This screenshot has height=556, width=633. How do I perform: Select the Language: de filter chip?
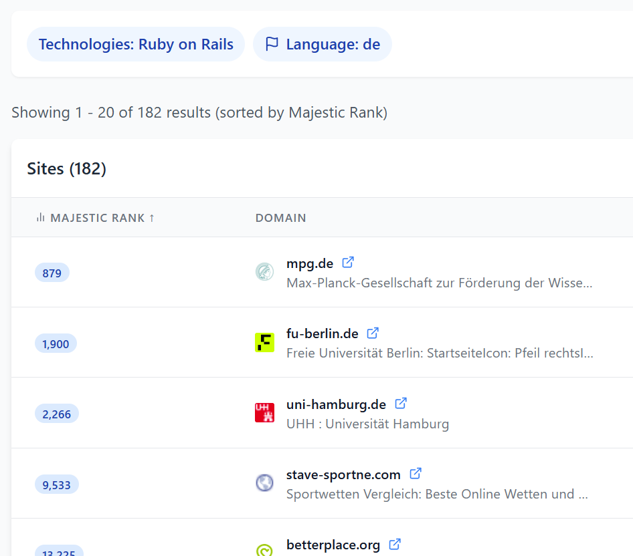coord(323,45)
